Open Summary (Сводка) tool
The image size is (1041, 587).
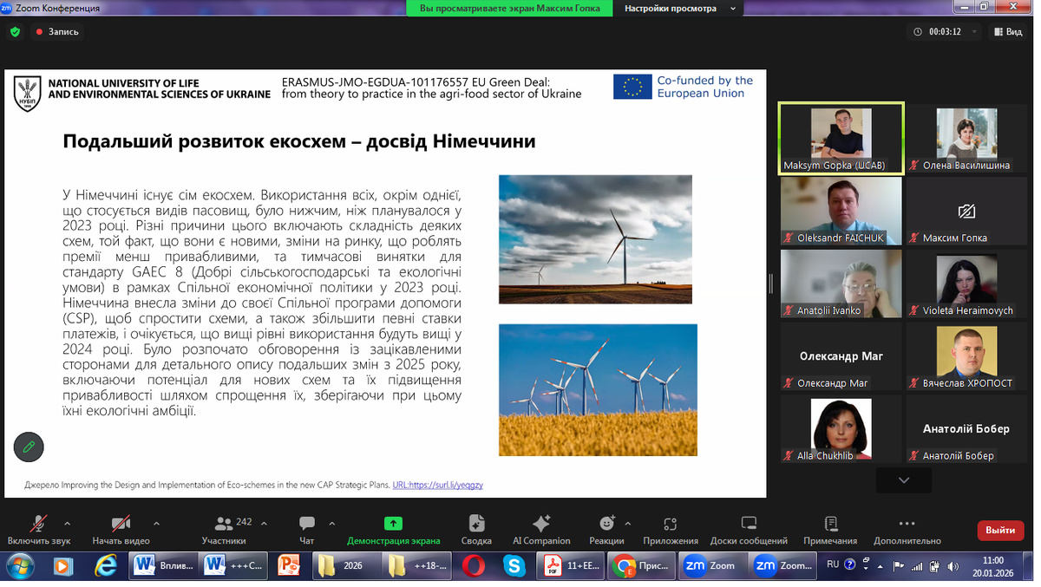point(476,524)
